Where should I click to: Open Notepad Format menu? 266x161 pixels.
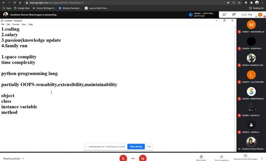pyautogui.click(x=16, y=24)
